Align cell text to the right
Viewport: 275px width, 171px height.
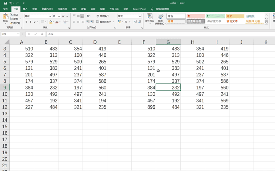click(82, 22)
